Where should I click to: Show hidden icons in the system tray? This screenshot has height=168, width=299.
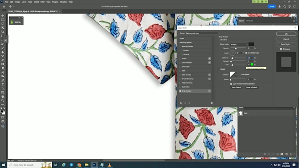(271, 165)
